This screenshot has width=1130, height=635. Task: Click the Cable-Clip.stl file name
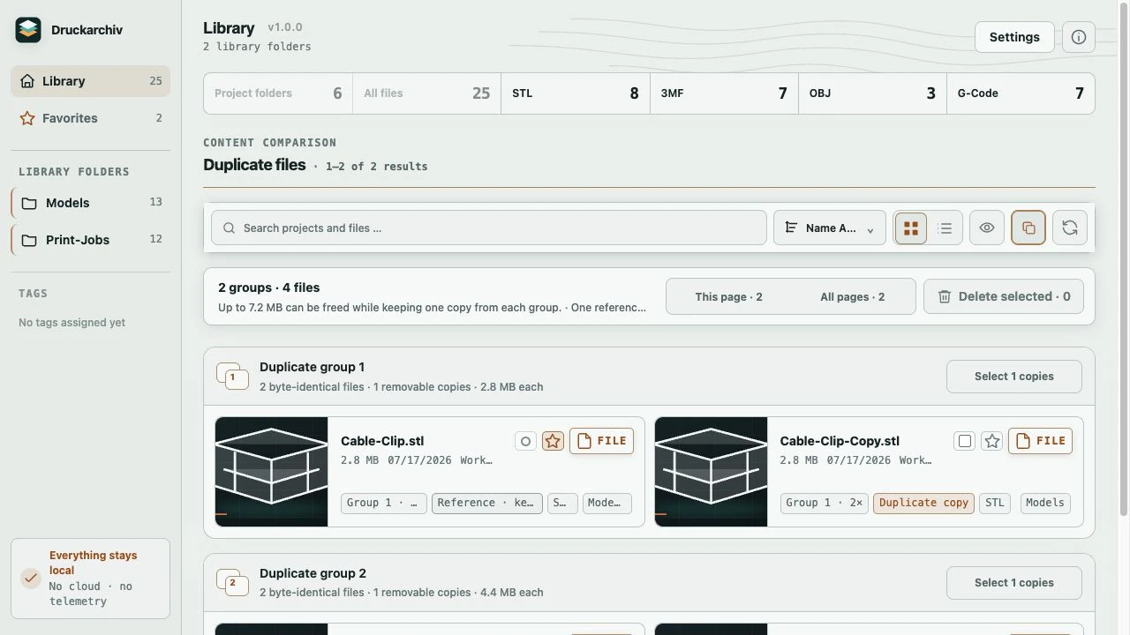pyautogui.click(x=382, y=441)
